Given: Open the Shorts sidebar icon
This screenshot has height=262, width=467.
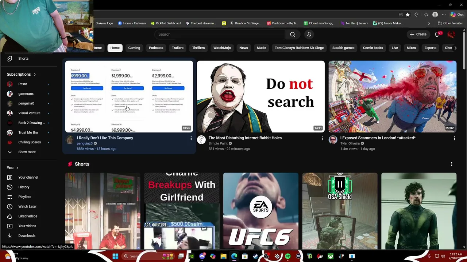Looking at the screenshot, I should pyautogui.click(x=10, y=59).
